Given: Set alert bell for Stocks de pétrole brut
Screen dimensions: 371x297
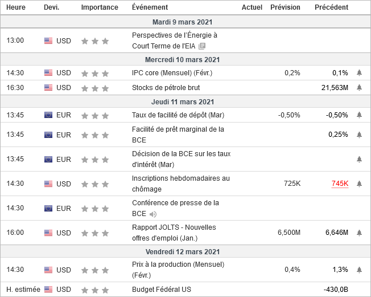Looking at the screenshot, I should pyautogui.click(x=359, y=88).
